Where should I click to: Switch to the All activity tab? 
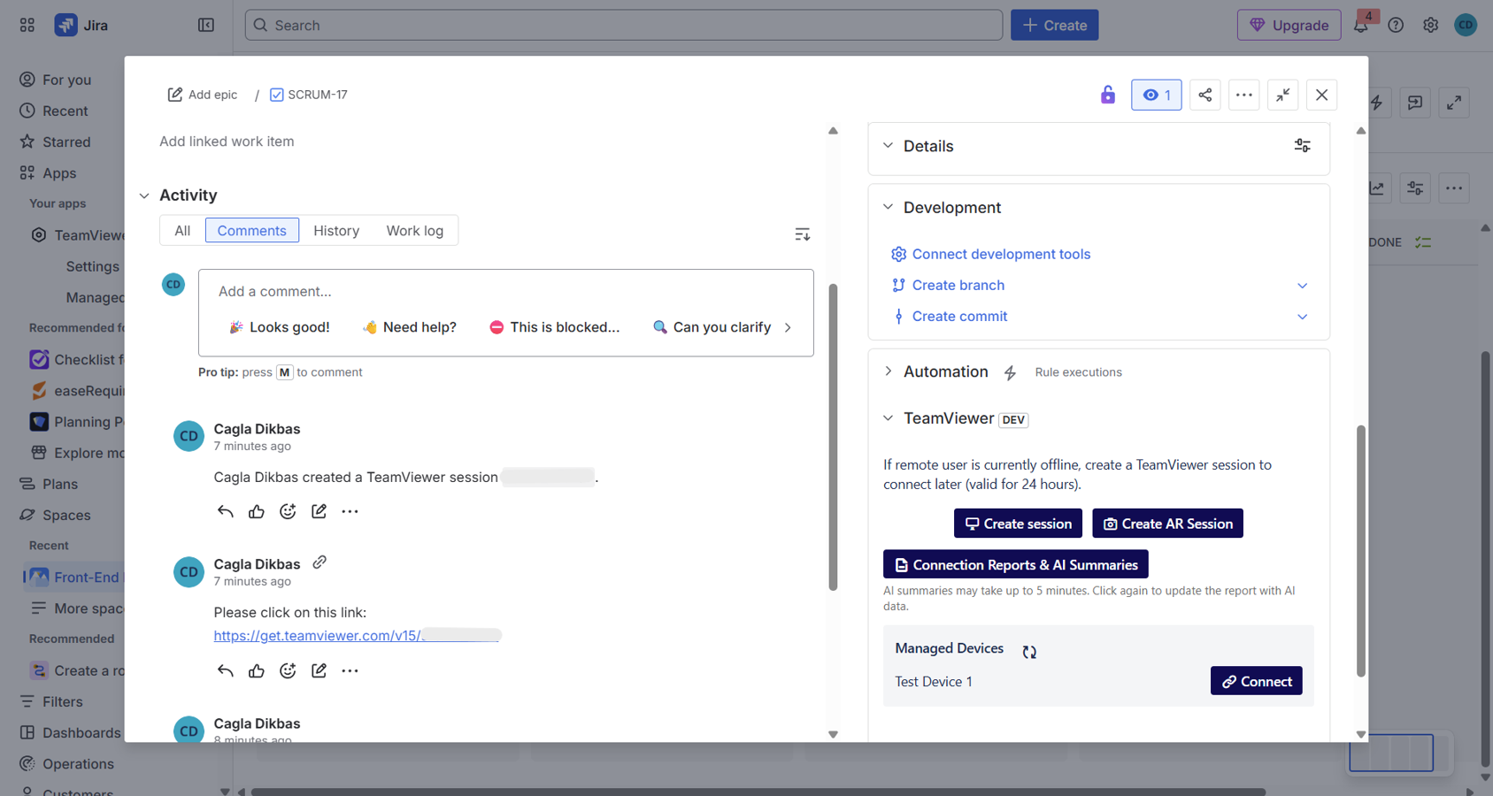click(182, 231)
